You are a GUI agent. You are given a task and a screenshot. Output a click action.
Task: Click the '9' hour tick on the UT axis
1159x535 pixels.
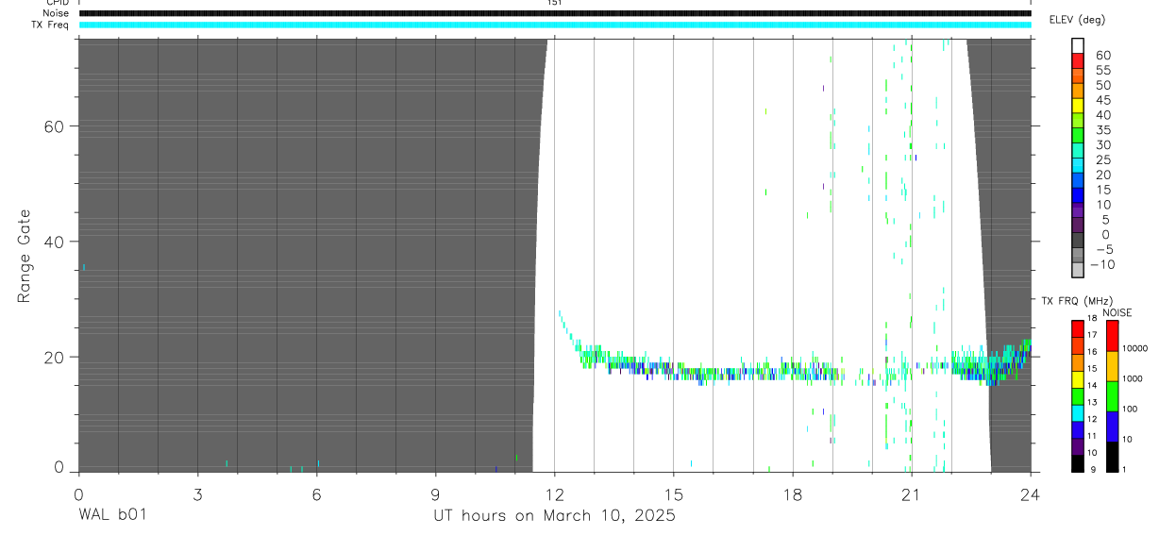pos(435,493)
